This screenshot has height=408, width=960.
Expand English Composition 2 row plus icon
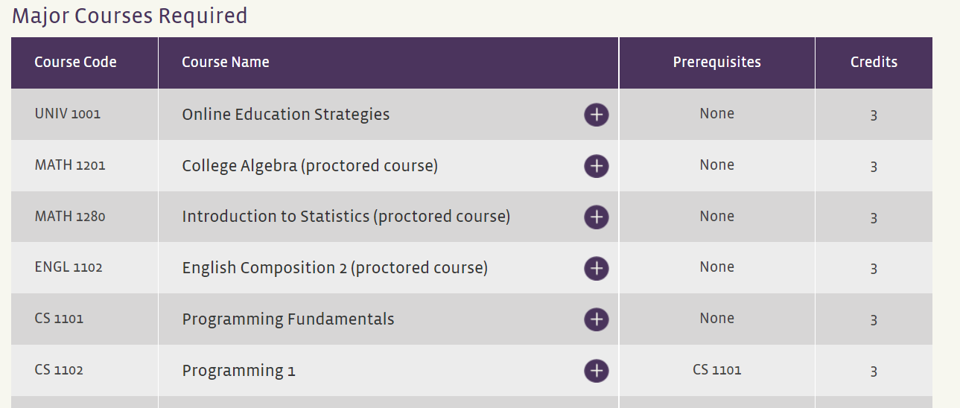point(596,268)
